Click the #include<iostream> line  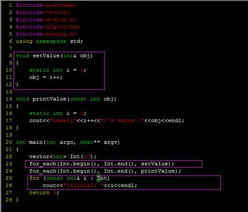46,5
